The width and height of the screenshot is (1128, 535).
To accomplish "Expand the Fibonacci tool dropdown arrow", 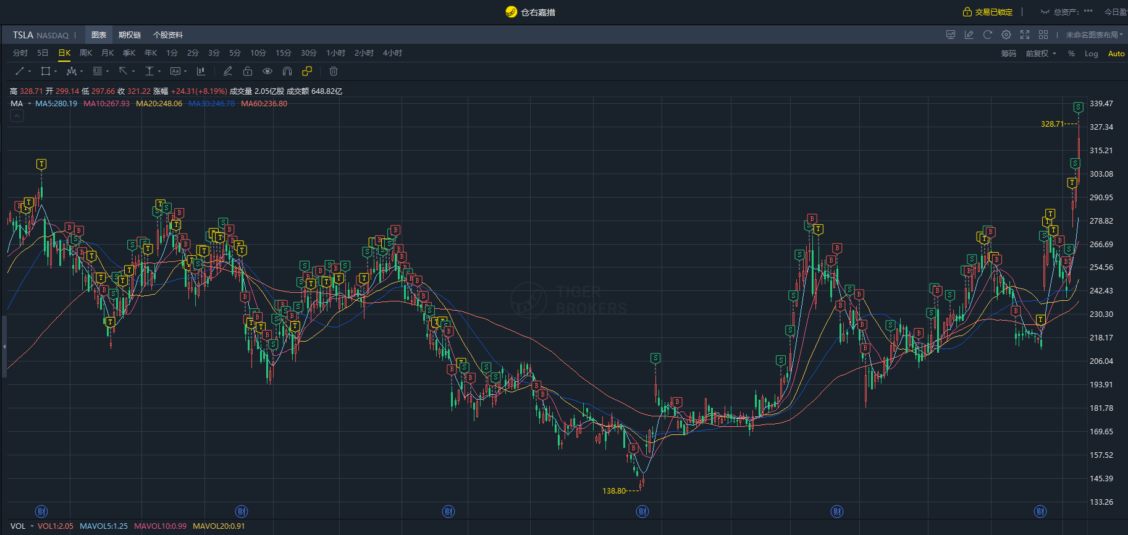I will (x=107, y=72).
